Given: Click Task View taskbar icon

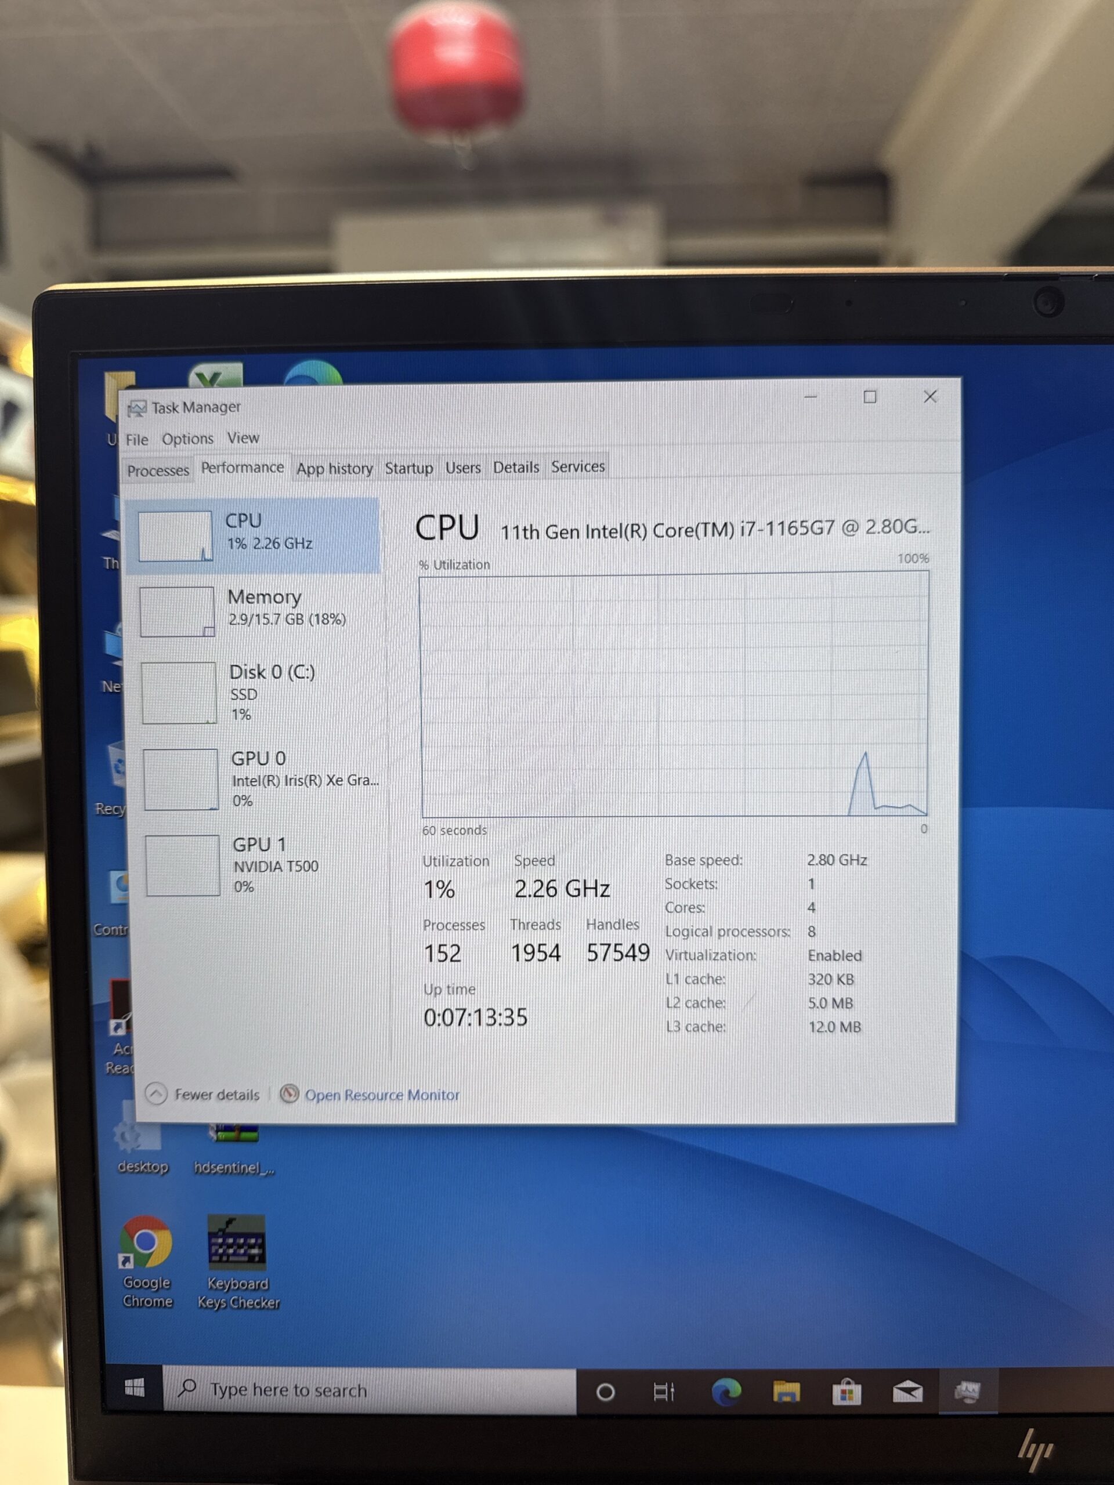Looking at the screenshot, I should point(663,1392).
